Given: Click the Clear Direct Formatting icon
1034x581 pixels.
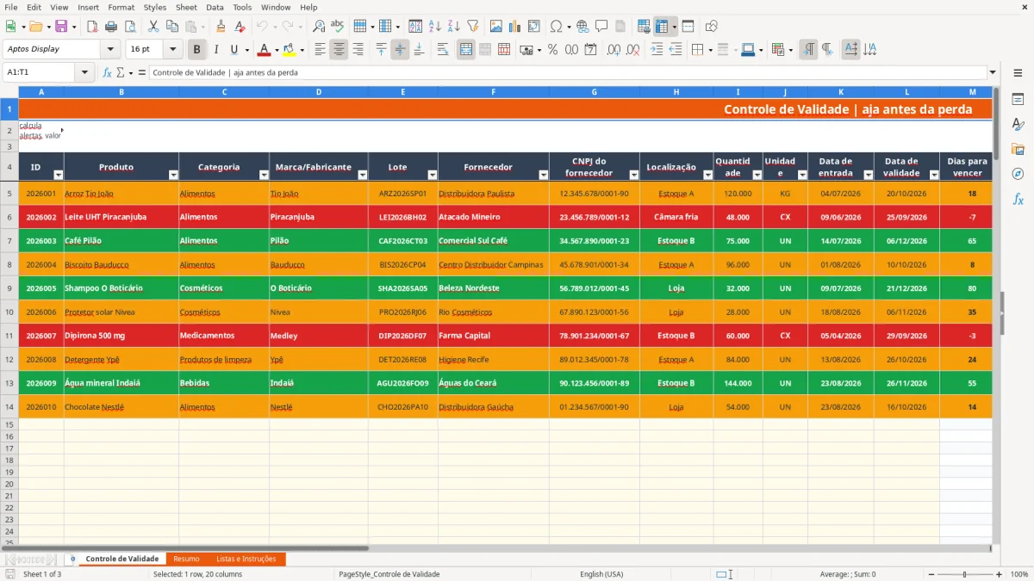Looking at the screenshot, I should pyautogui.click(x=240, y=27).
